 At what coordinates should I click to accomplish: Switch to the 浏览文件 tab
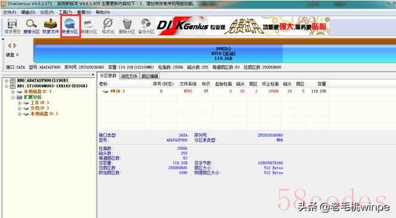129,76
